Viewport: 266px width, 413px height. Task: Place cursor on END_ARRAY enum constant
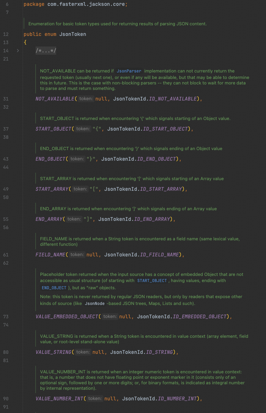point(49,219)
